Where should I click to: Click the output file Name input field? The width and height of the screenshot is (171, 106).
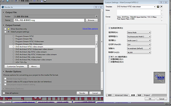[49, 20]
